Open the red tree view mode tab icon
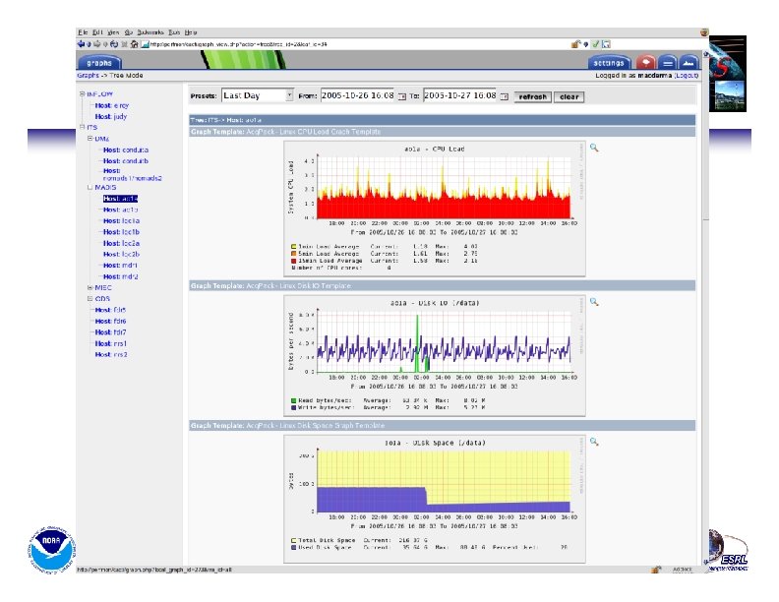The width and height of the screenshot is (779, 602). (646, 63)
